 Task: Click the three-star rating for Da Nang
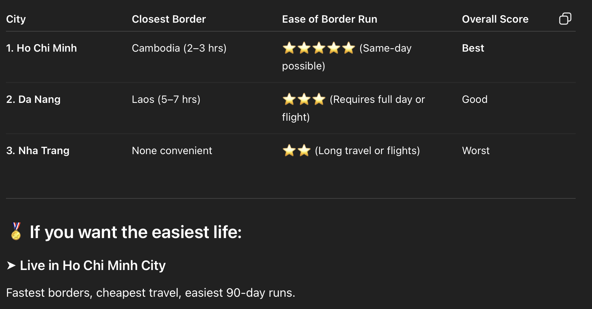click(304, 99)
